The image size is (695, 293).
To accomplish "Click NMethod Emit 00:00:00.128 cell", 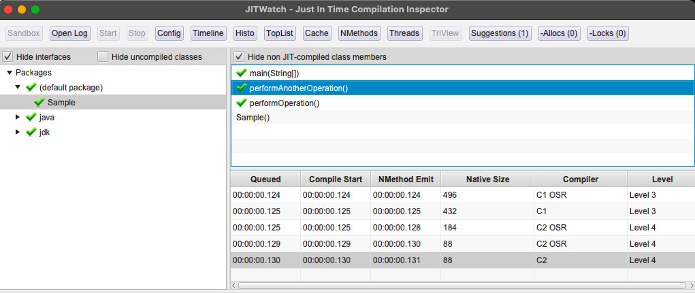I will [x=406, y=228].
